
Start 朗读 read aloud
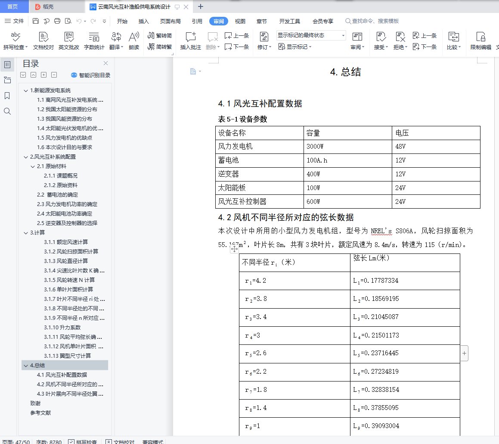click(x=134, y=41)
